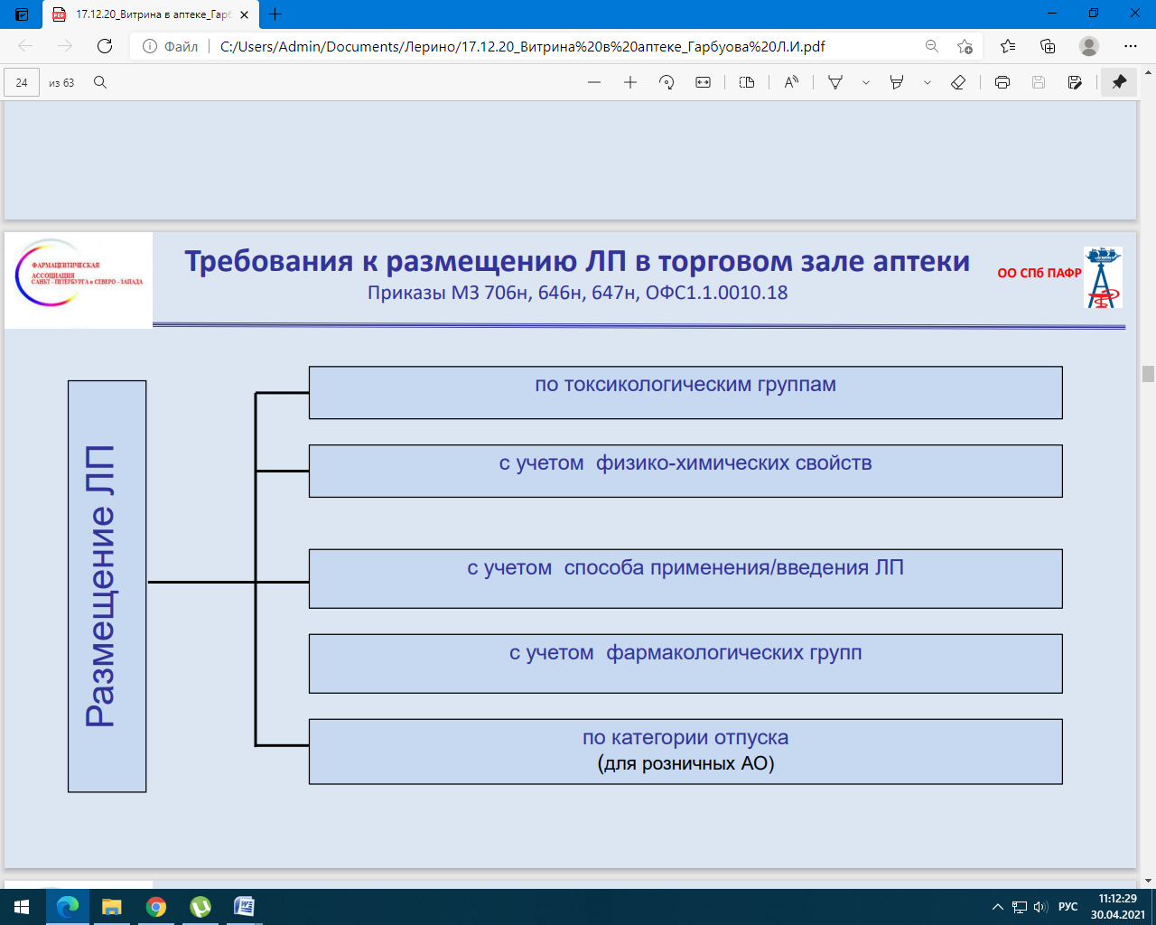Switch input language РУС
This screenshot has height=925, width=1156.
[1067, 907]
